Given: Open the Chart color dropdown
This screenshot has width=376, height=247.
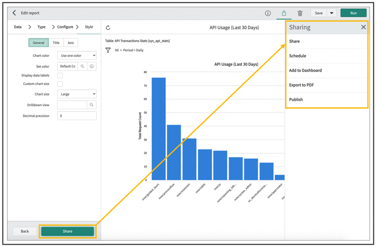Looking at the screenshot, I should 76,55.
